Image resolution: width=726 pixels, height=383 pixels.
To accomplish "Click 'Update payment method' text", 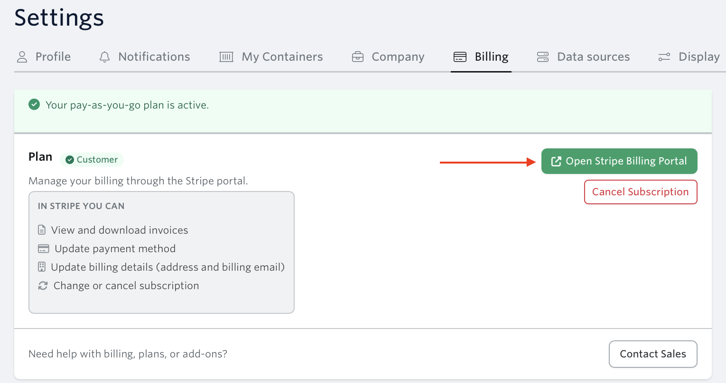I will tap(115, 249).
